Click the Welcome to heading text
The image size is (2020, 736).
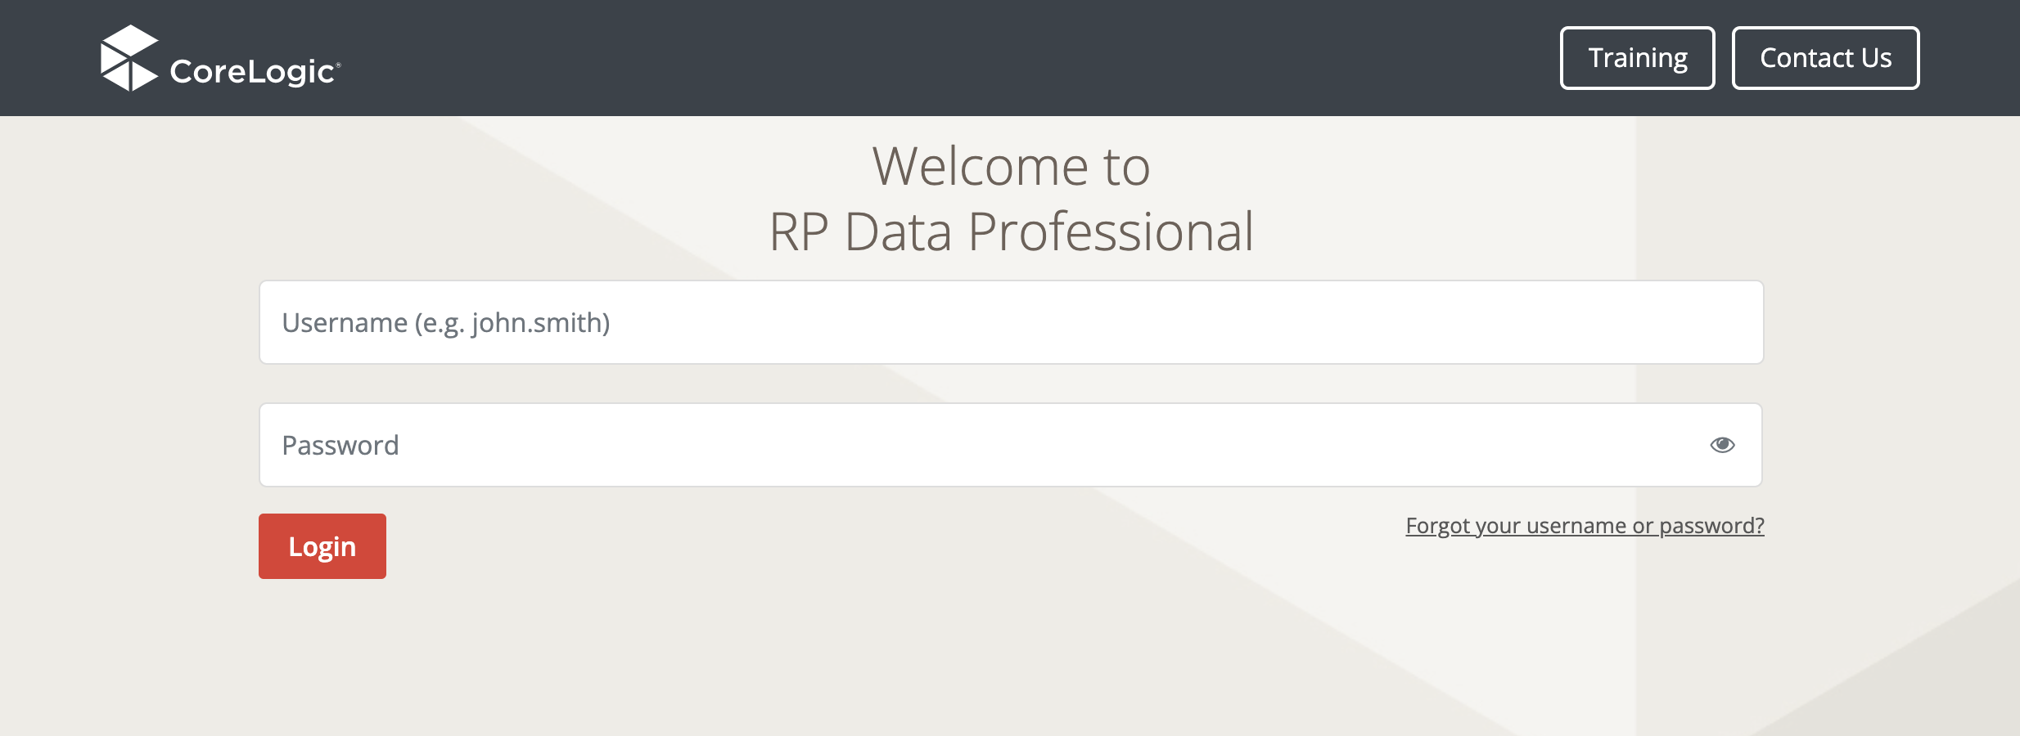point(1011,166)
